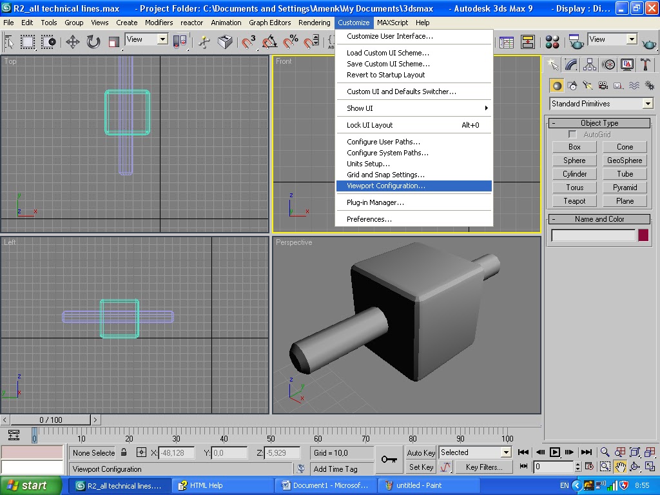
Task: Switch to the Create panel tab
Action: click(x=553, y=65)
